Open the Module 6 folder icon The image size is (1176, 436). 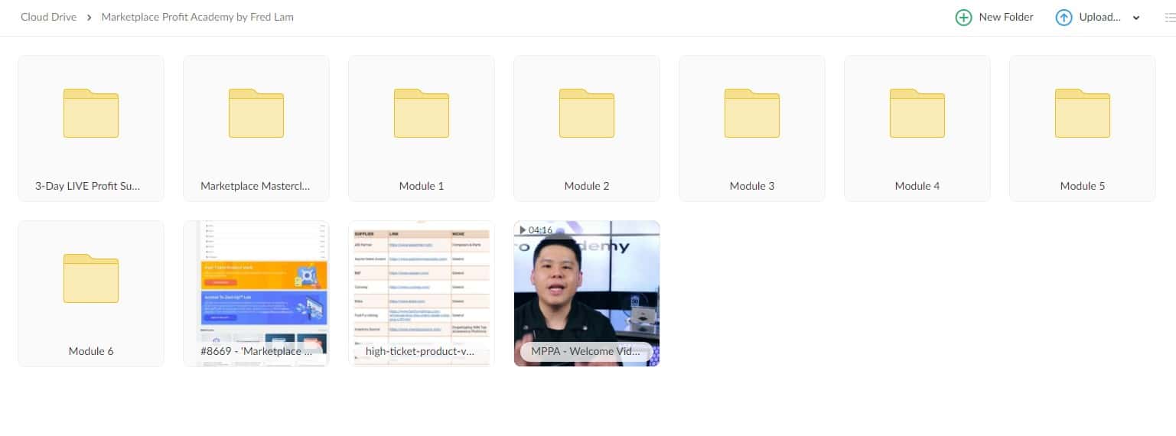[x=91, y=278]
